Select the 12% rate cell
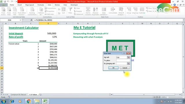This screenshot has height=104, width=185. click(x=48, y=37)
